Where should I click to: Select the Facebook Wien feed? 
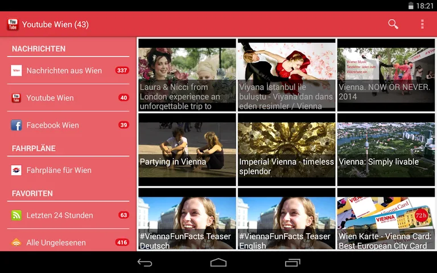[x=68, y=125]
